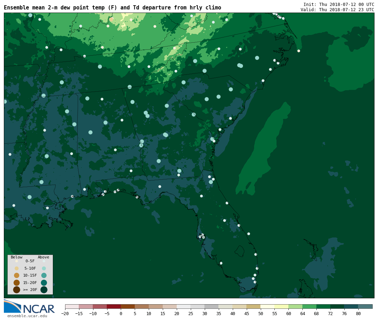Screen dimensions: 378x320
Task: Click the NCAR logo
Action: [29, 306]
